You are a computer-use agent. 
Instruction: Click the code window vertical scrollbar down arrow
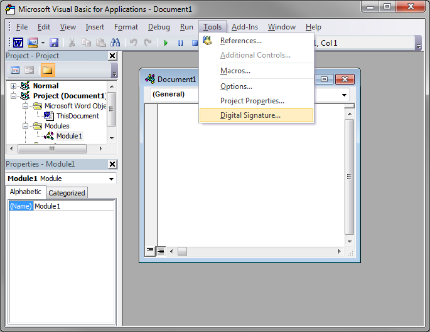coord(350,240)
